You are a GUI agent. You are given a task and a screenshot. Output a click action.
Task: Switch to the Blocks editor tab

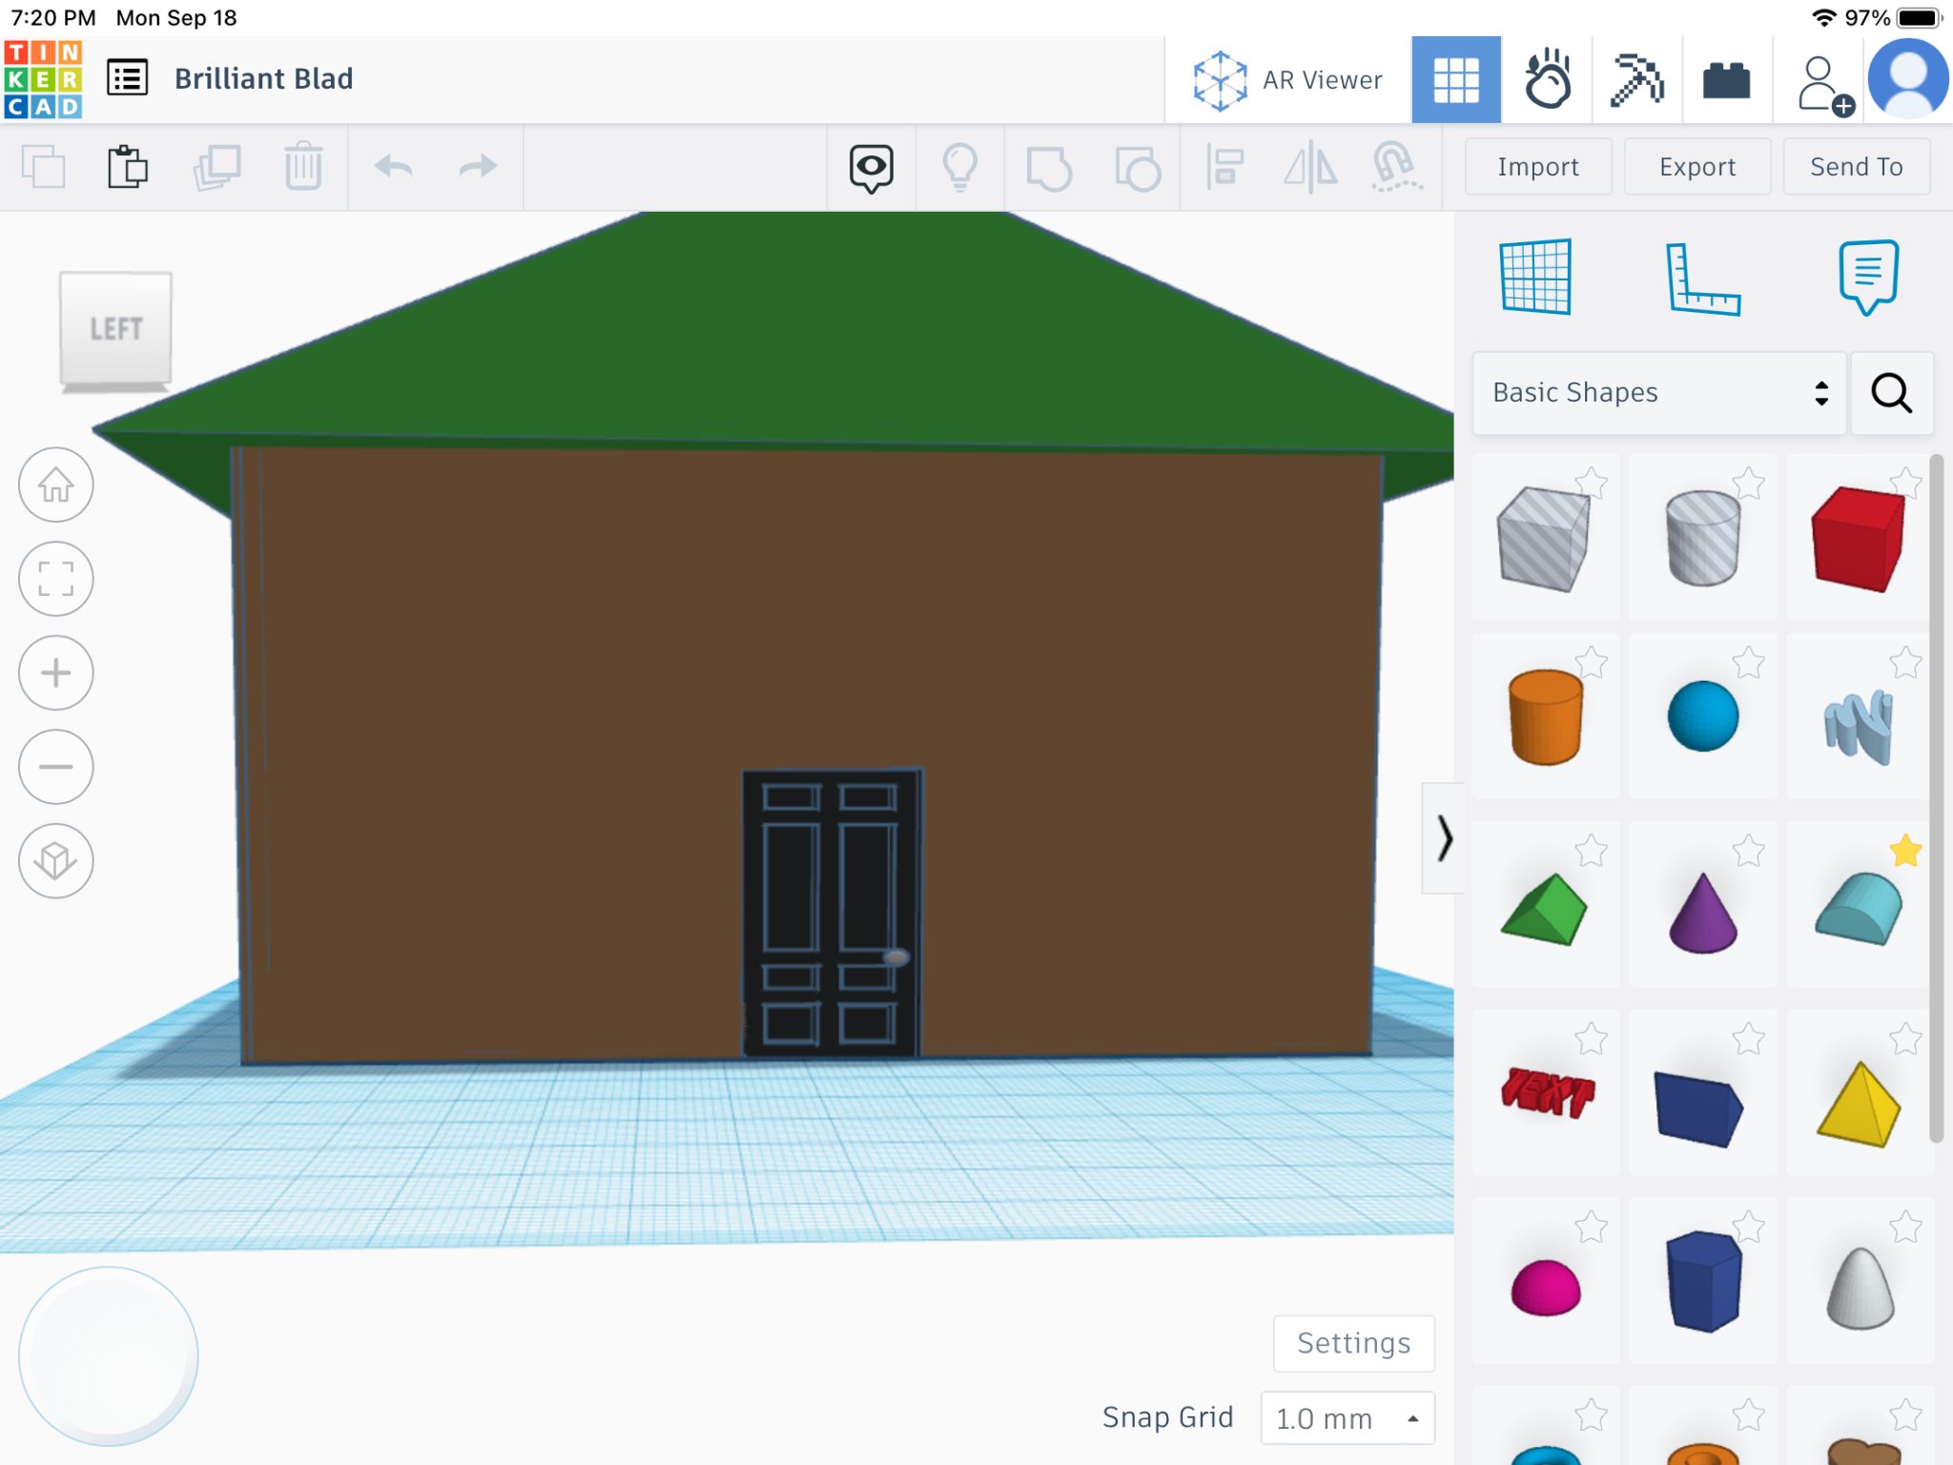click(1636, 80)
